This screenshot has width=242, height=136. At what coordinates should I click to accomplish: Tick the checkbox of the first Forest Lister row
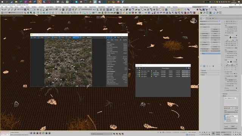click(x=137, y=71)
